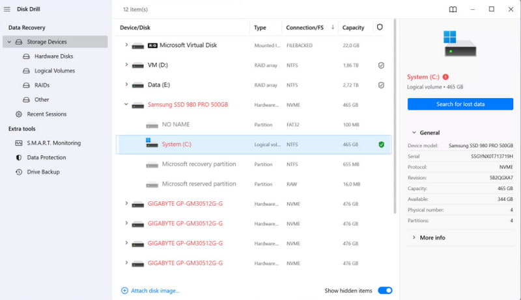Click the Drive Backup clock icon
Viewport: 521px width, 300px height.
tap(19, 172)
